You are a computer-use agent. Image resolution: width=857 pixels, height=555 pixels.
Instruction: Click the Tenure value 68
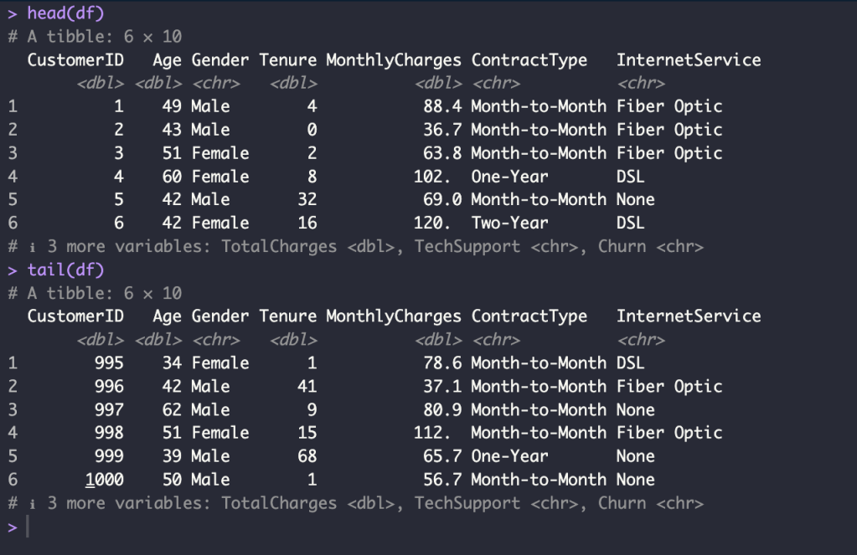tap(307, 456)
